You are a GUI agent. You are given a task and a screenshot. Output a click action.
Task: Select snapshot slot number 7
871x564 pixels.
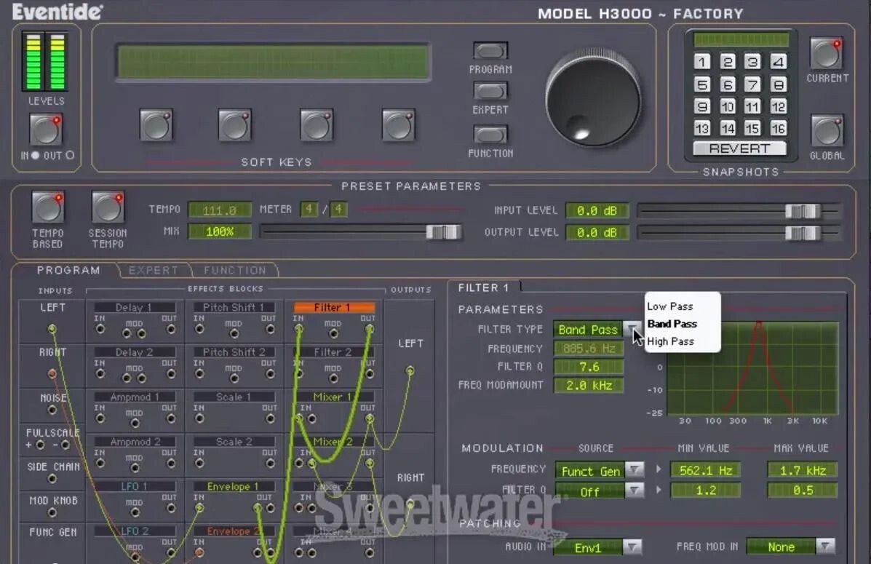pos(752,84)
